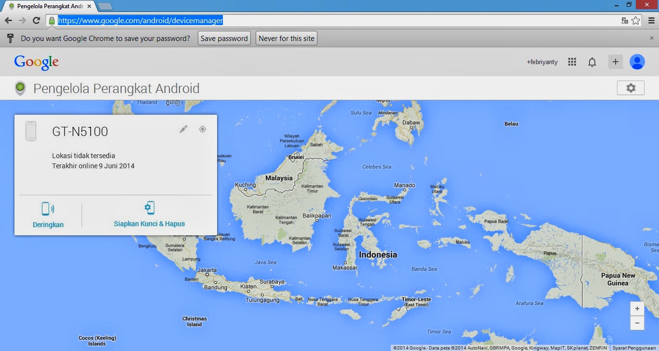Image resolution: width=659 pixels, height=351 pixels.
Task: Restore the browser window size
Action: point(629,4)
